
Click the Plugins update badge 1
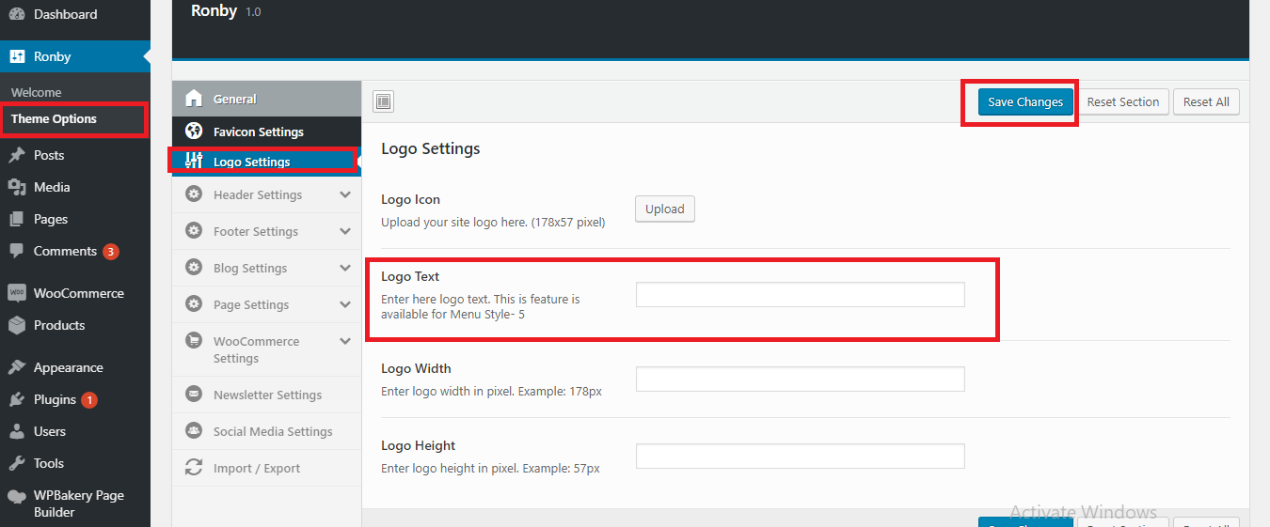tap(89, 400)
